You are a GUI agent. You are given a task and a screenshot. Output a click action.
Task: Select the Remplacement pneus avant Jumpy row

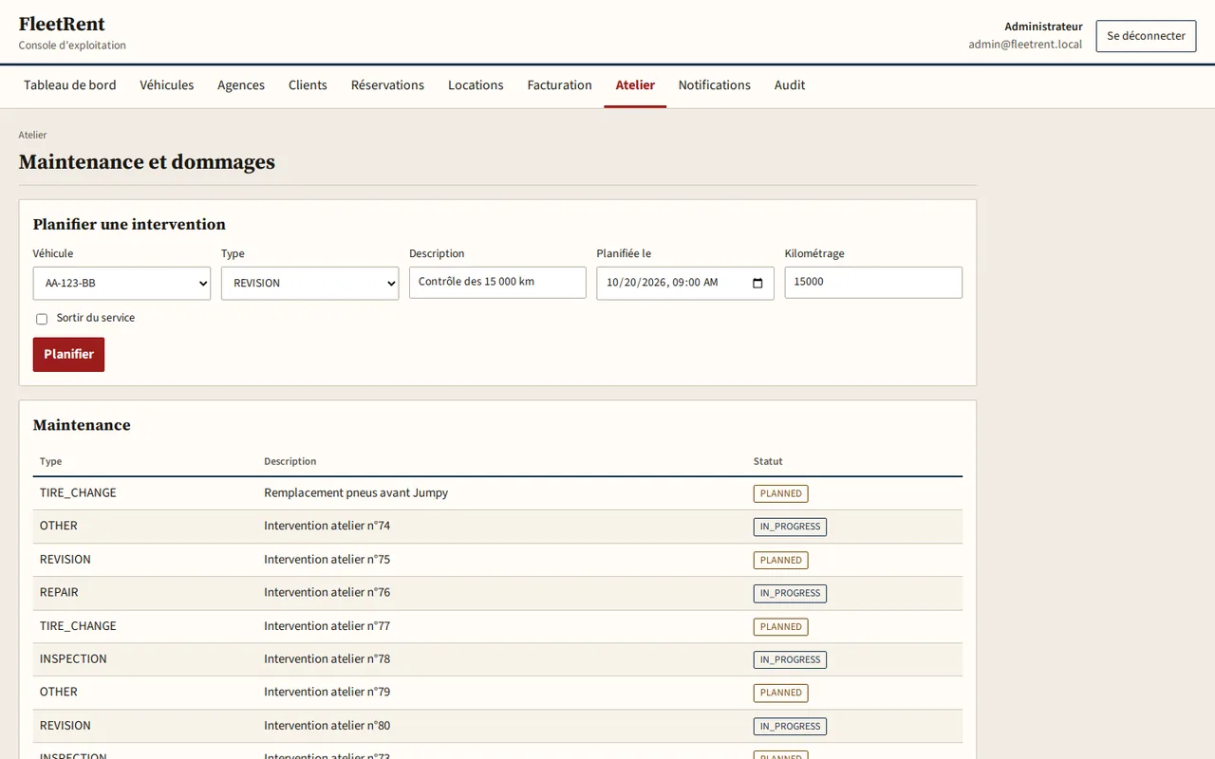coord(497,493)
